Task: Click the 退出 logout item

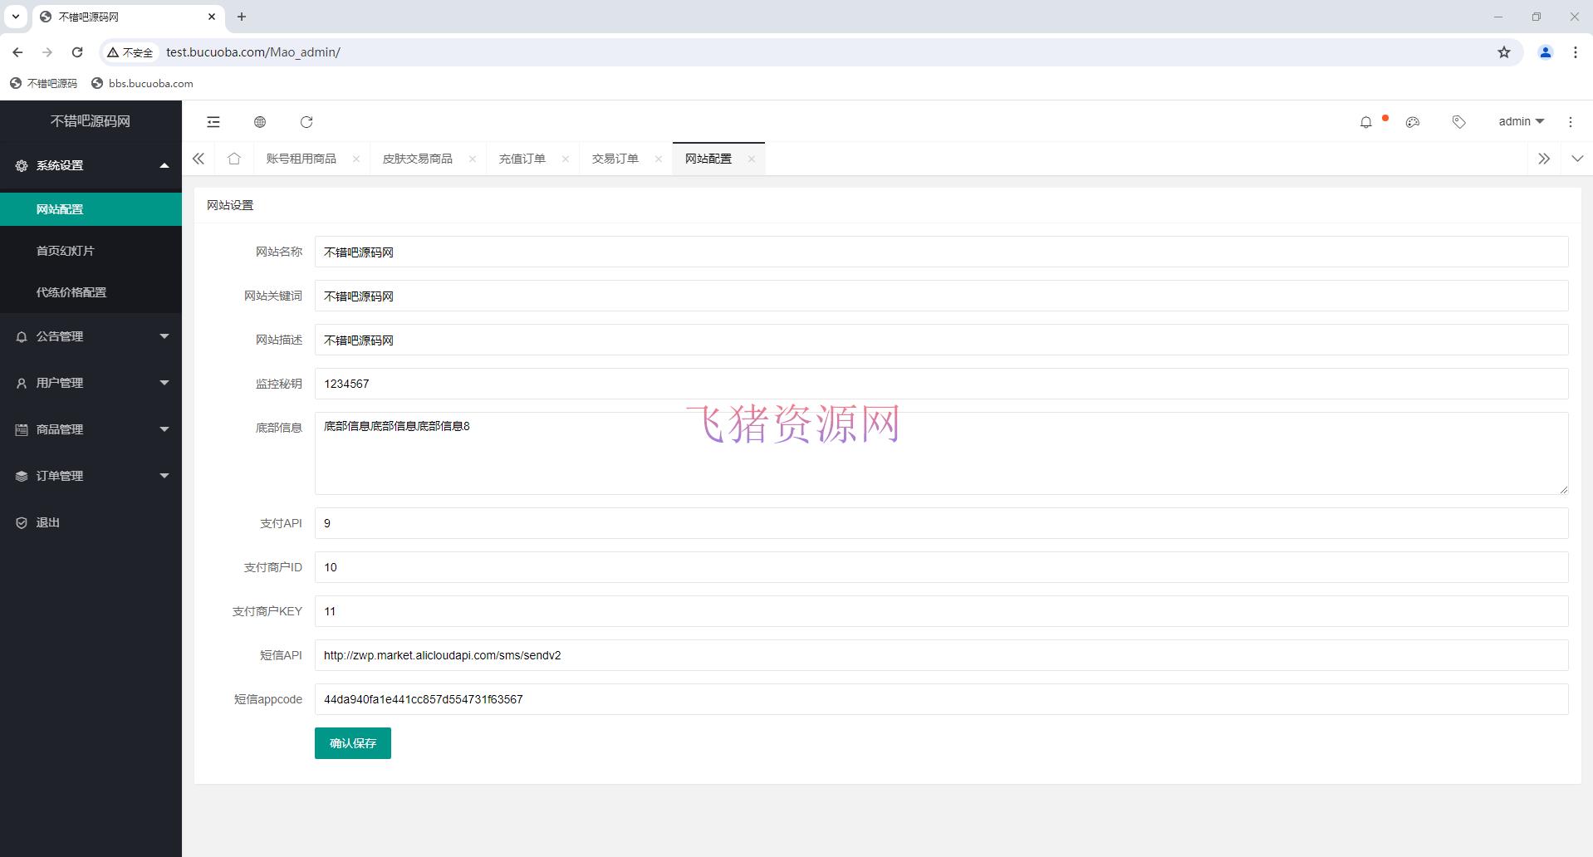Action: 47,522
